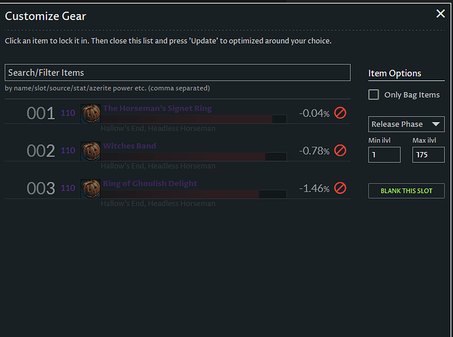Image resolution: width=453 pixels, height=337 pixels.
Task: Focus the Search/Filter Items field
Action: [x=177, y=72]
